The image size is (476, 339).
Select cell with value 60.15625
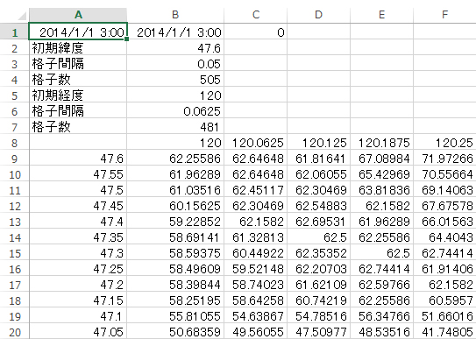[175, 206]
